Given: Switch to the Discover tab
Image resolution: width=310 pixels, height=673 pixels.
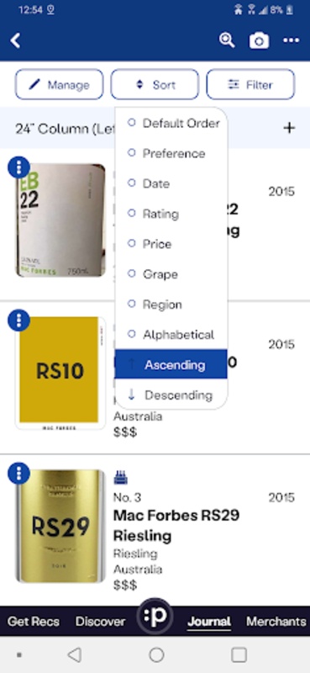Looking at the screenshot, I should (x=100, y=622).
